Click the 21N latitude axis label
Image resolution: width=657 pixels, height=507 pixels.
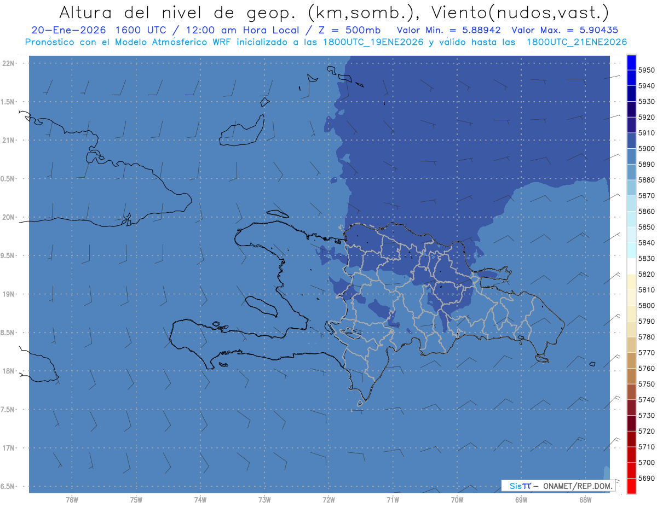click(8, 141)
